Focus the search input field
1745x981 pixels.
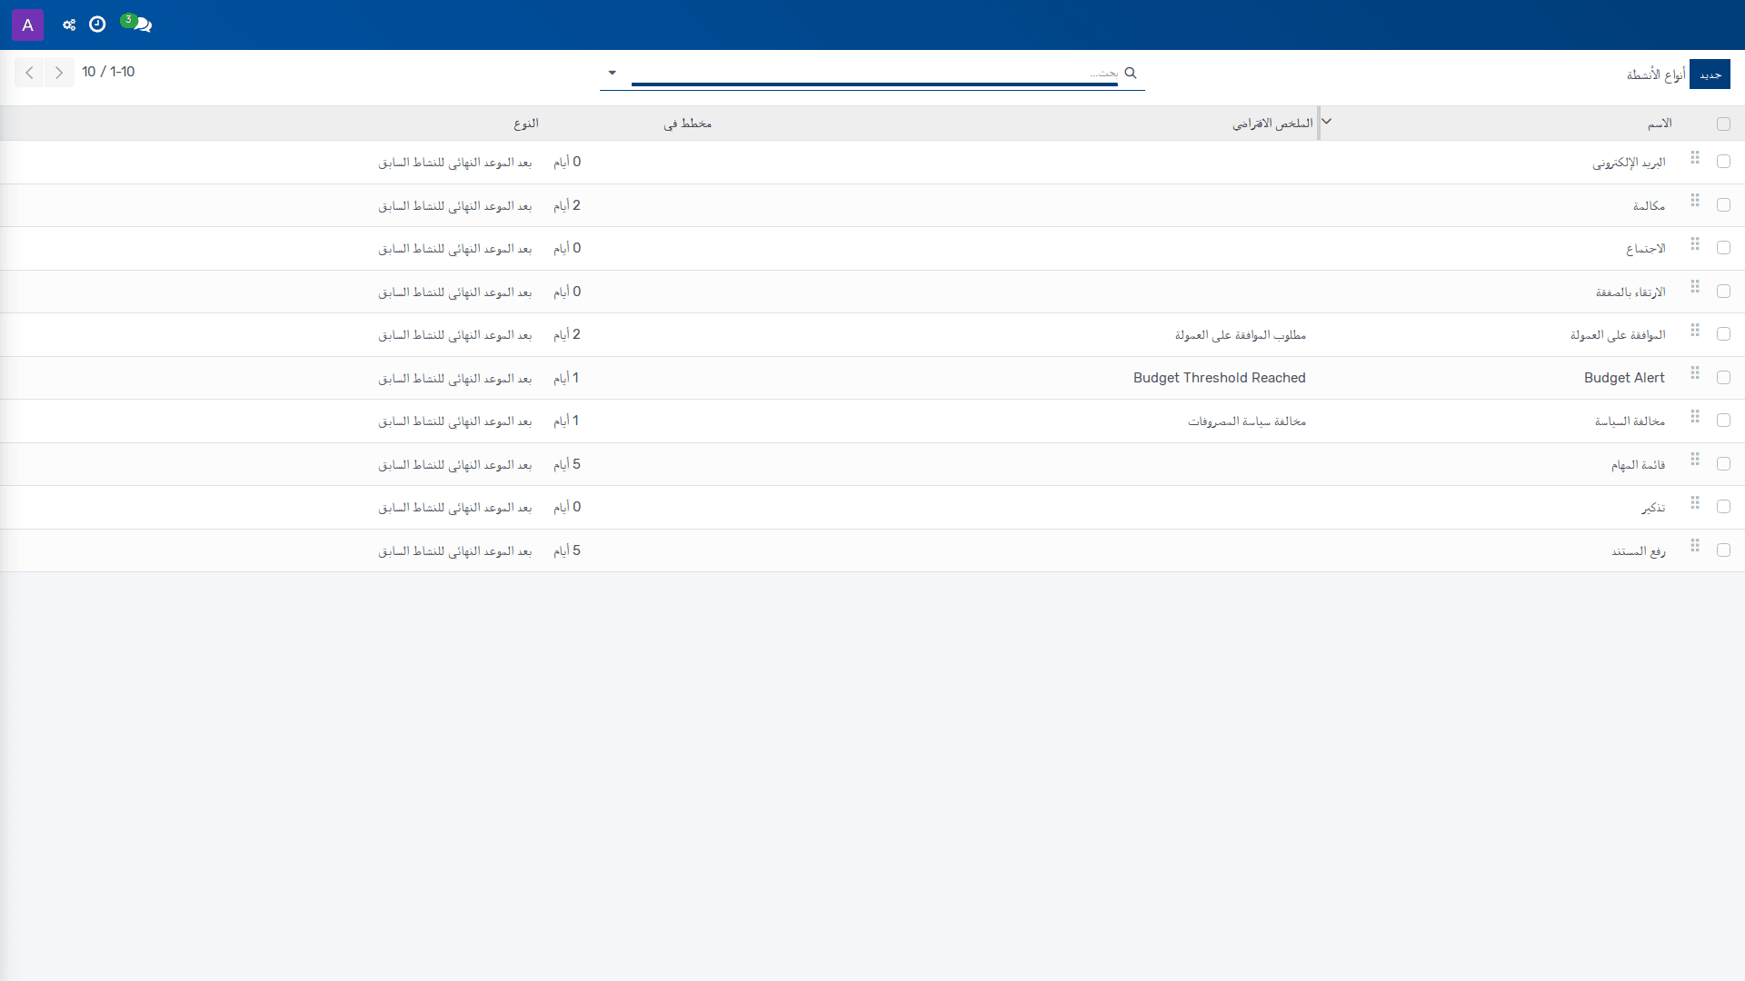pos(874,73)
